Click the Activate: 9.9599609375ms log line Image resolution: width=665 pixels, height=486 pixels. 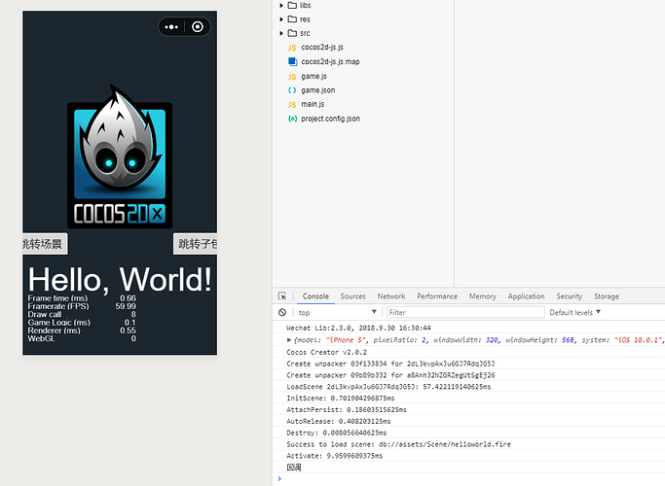pos(335,456)
